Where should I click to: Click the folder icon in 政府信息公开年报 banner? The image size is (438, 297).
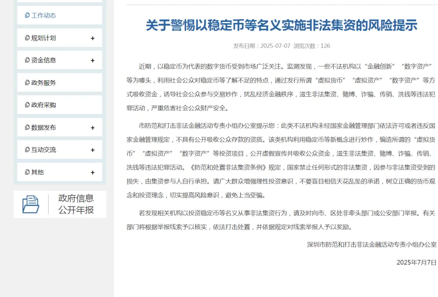click(31, 204)
